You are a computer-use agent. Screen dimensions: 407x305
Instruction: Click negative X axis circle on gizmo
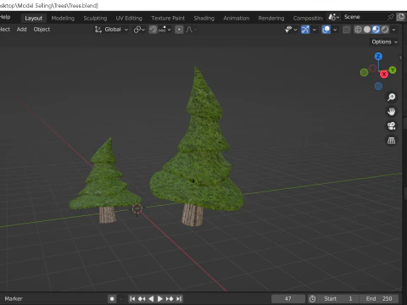tap(372, 68)
